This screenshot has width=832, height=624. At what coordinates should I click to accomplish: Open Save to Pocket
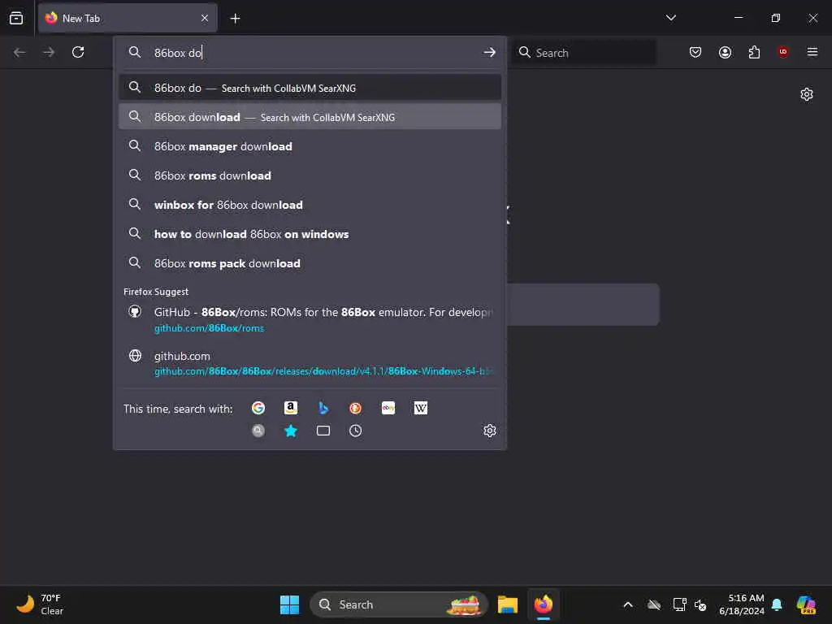pos(695,52)
